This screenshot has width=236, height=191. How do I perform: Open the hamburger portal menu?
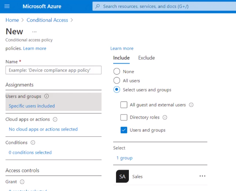point(7,6)
